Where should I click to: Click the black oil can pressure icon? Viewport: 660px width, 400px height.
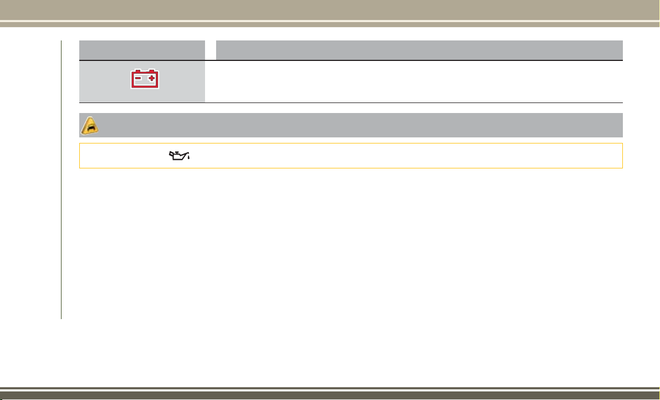[180, 156]
